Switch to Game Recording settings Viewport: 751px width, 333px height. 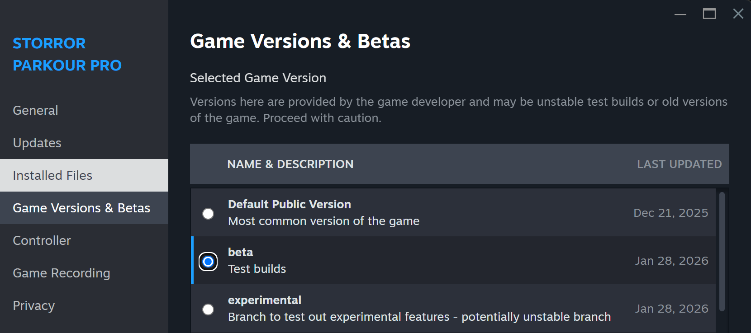62,273
